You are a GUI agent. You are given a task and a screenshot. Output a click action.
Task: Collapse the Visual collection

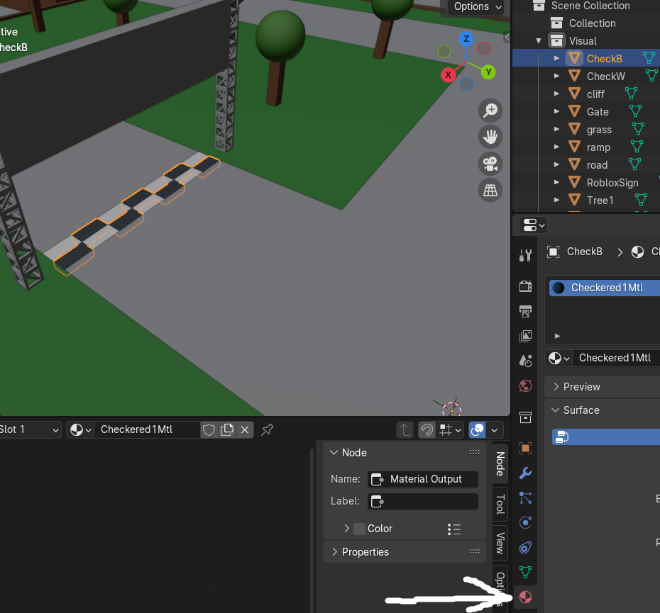pos(539,41)
